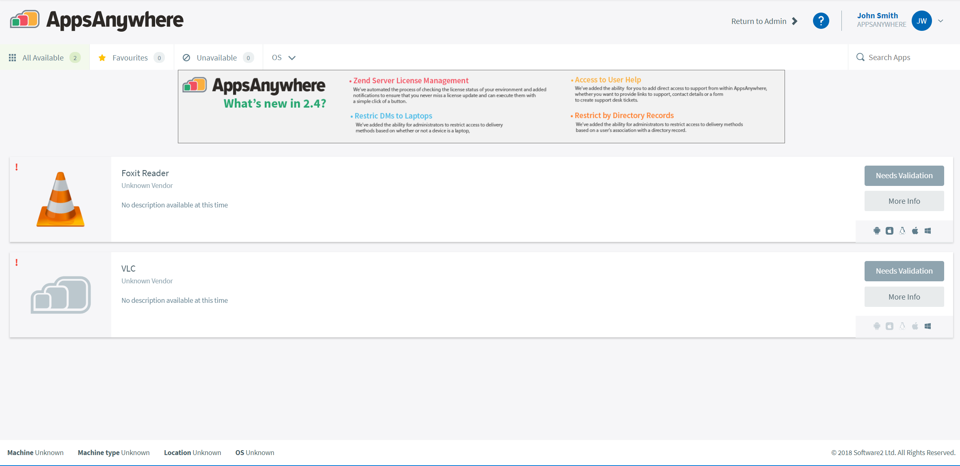
Task: Expand the user account menu chevron
Action: tap(941, 21)
